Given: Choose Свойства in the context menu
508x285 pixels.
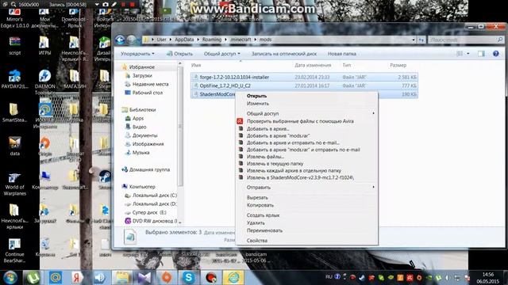Looking at the screenshot, I should pyautogui.click(x=257, y=241).
